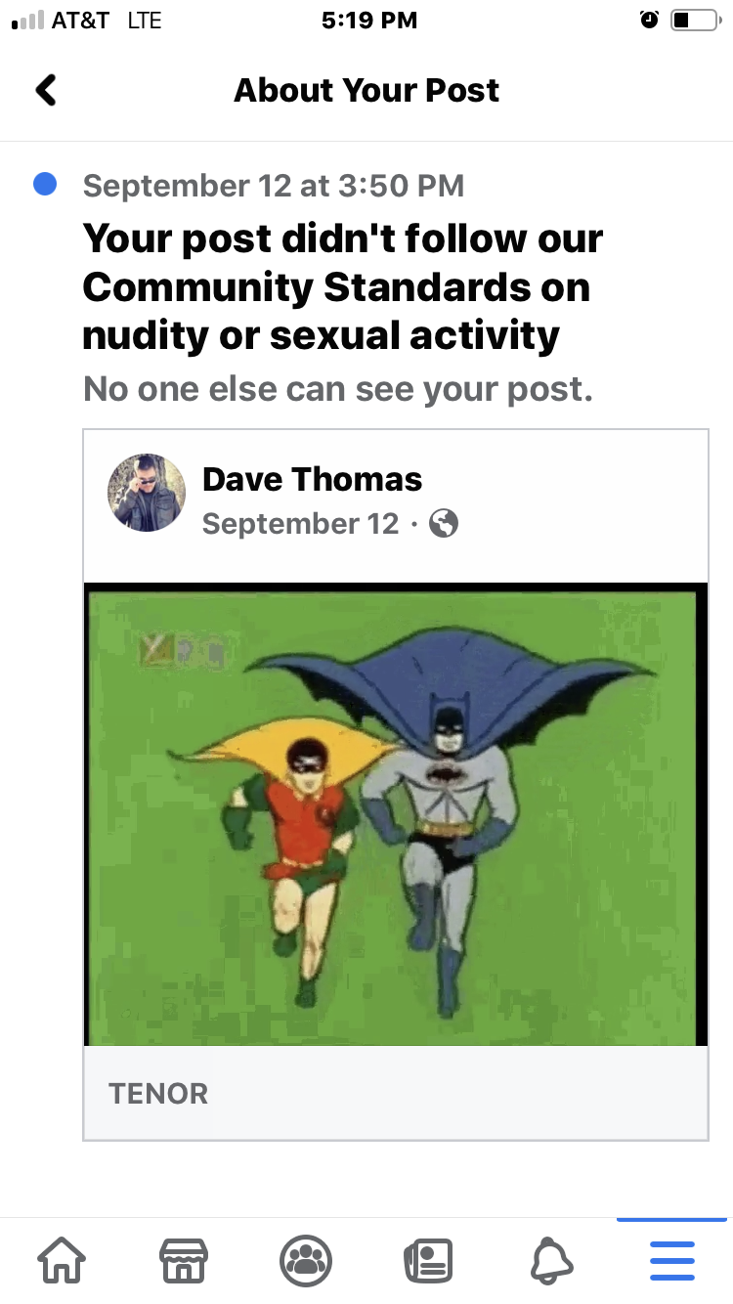Image resolution: width=733 pixels, height=1304 pixels.
Task: Tap the TENOR source label
Action: [x=158, y=1093]
